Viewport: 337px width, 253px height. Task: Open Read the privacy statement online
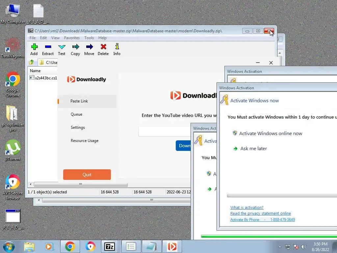pos(261,213)
